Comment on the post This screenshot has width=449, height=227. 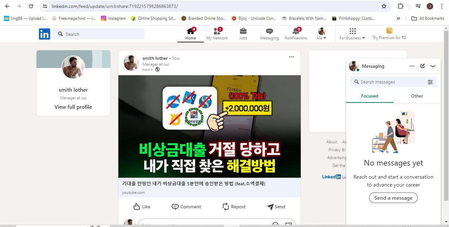(x=186, y=207)
